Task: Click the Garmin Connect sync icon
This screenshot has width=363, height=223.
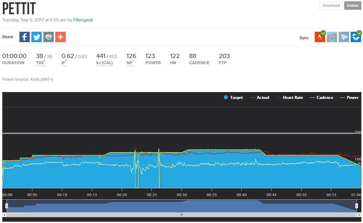Action: pos(332,37)
